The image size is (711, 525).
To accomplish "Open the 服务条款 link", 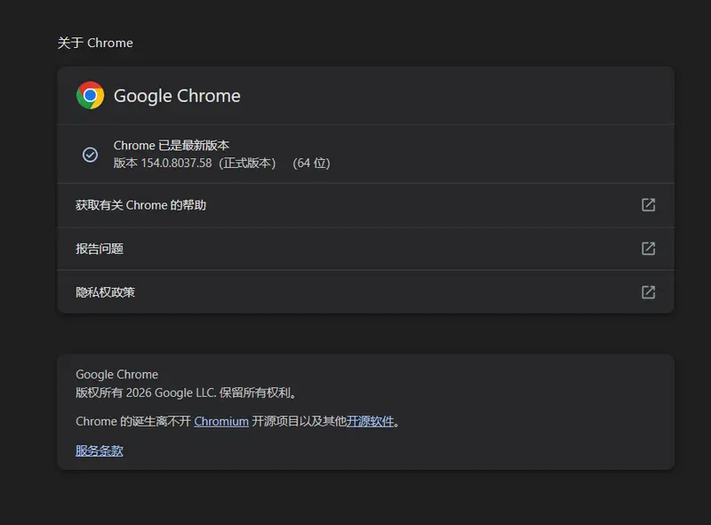I will [100, 450].
